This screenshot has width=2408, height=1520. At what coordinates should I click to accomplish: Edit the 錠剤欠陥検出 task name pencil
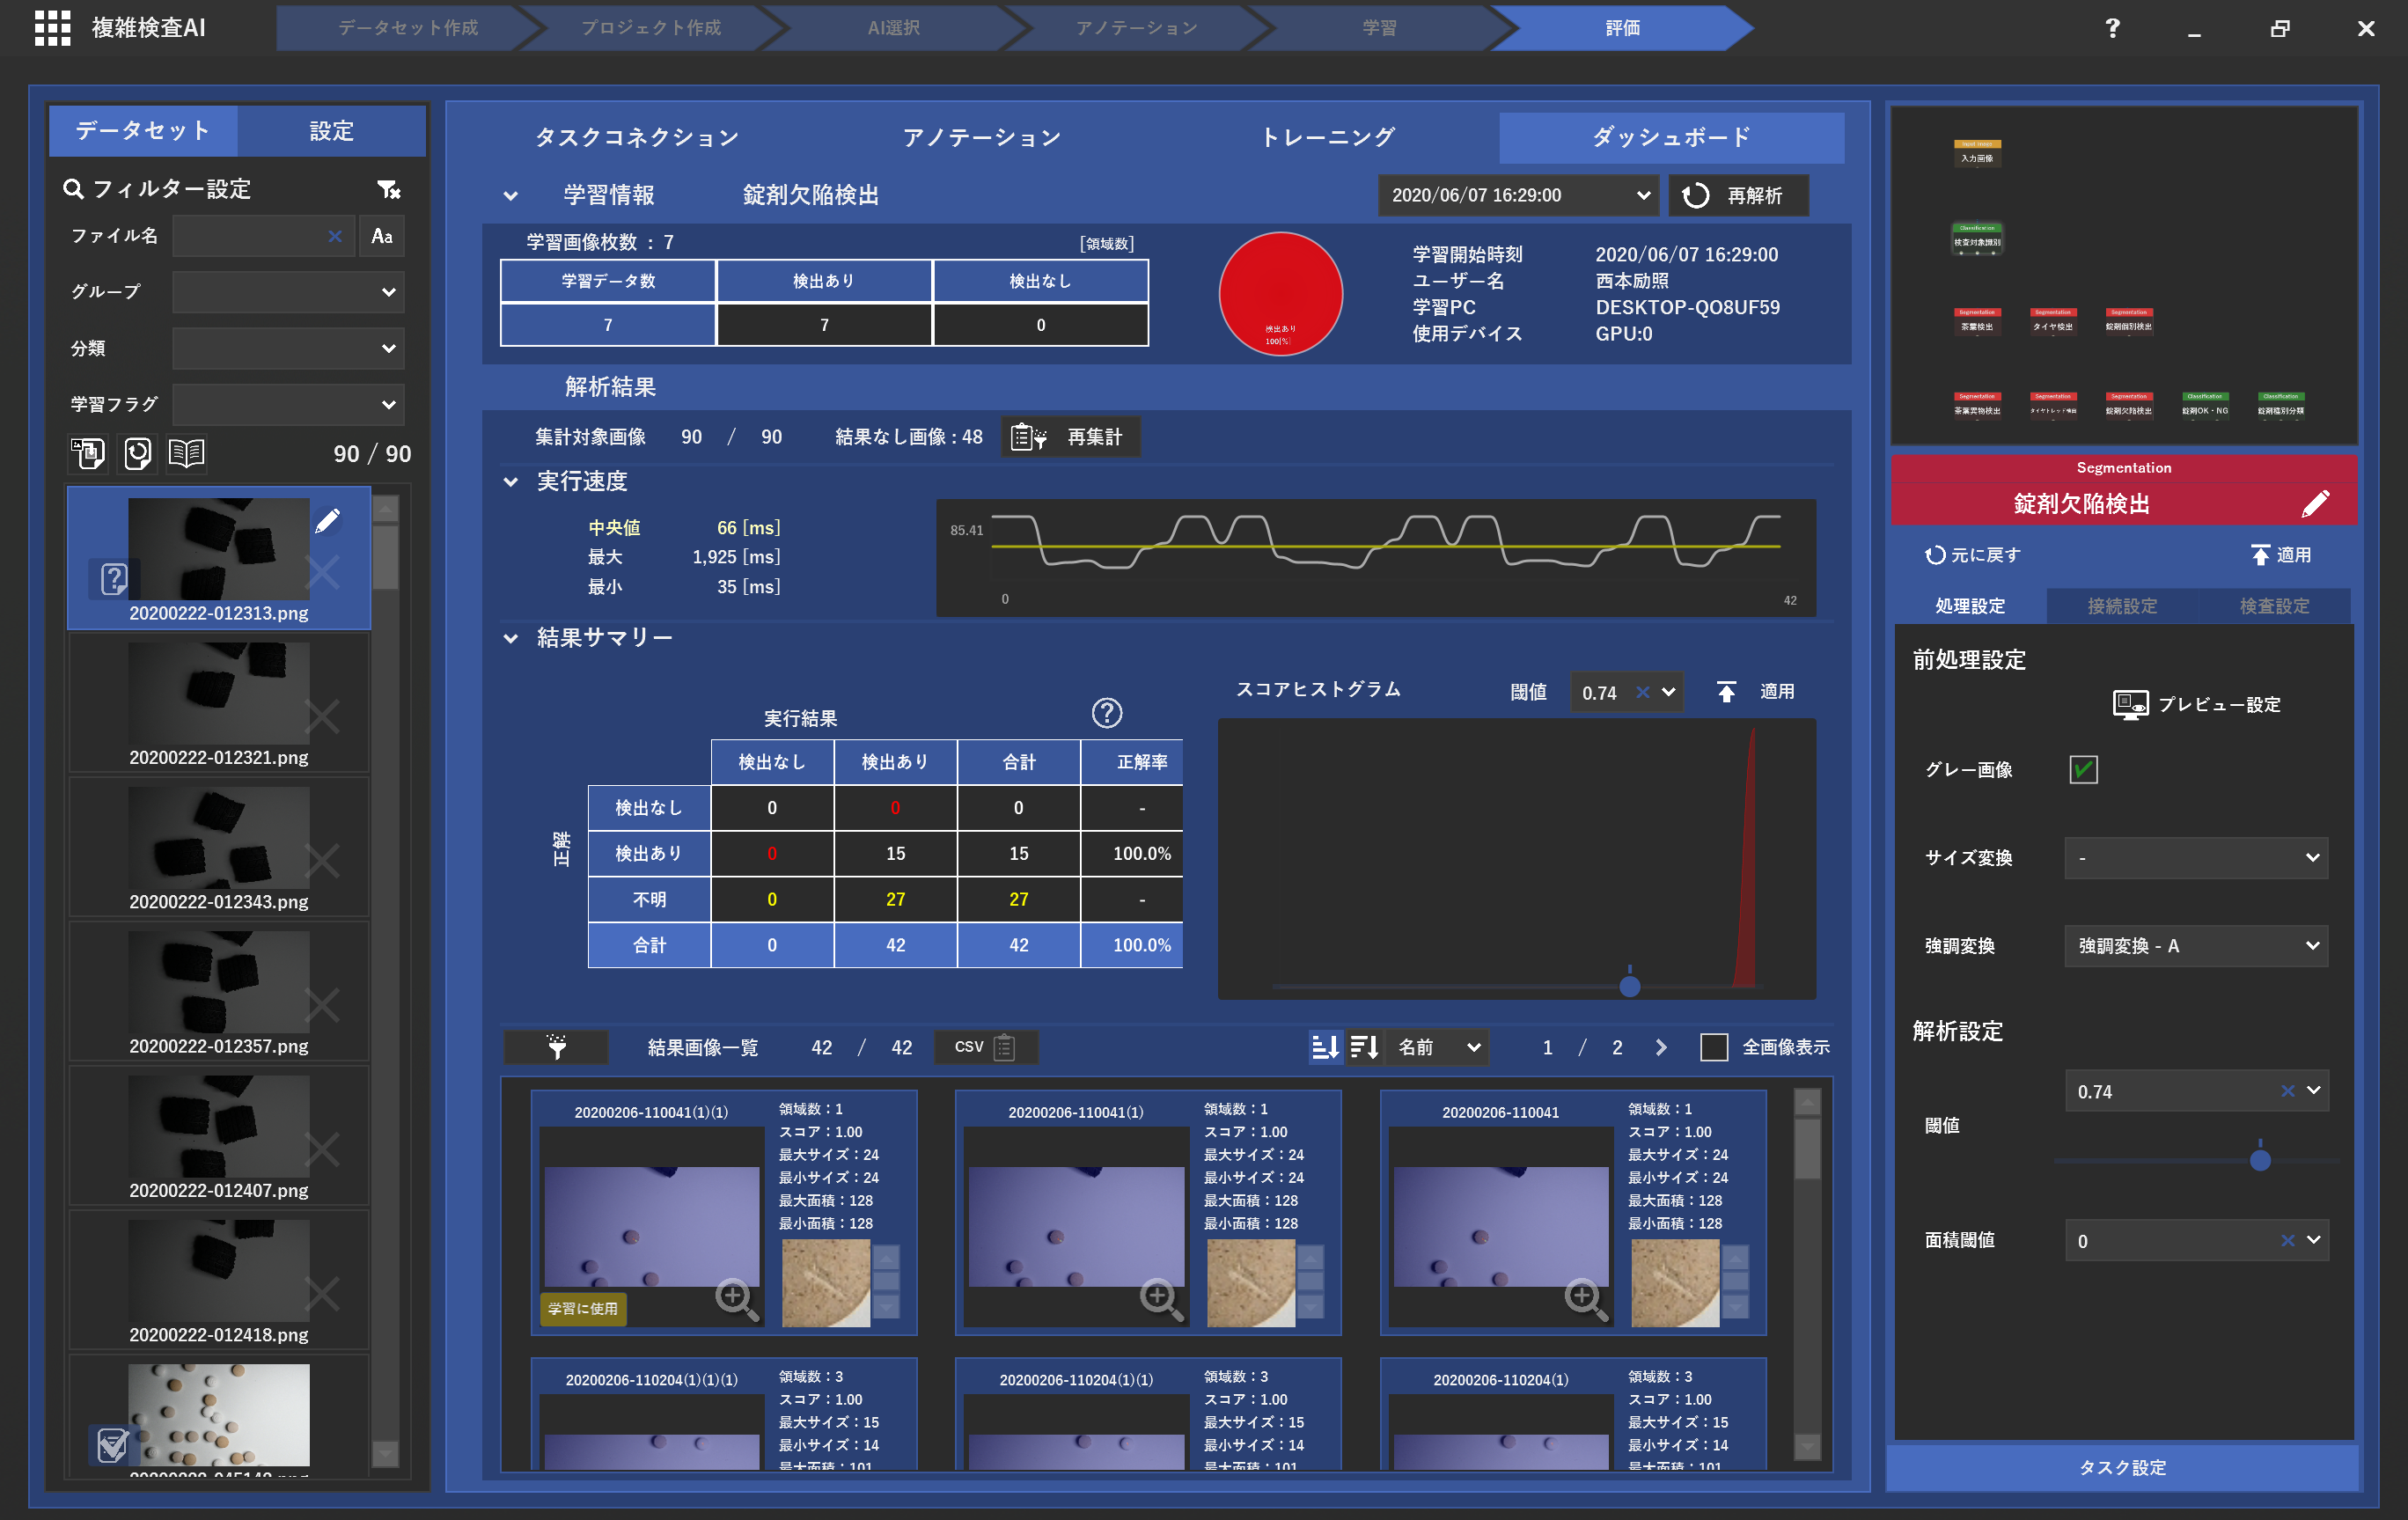(2315, 503)
